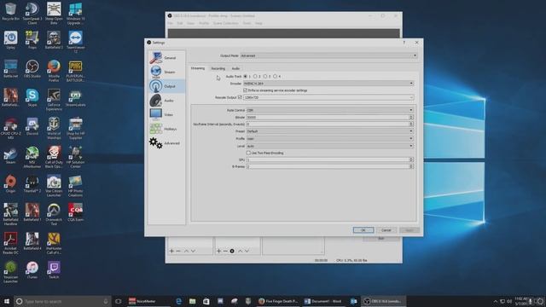The image size is (546, 307).
Task: Open the Rate Control dropdown
Action: 330,110
